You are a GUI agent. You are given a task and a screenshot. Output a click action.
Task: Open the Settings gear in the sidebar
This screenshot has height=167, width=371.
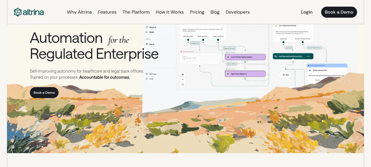[151, 74]
